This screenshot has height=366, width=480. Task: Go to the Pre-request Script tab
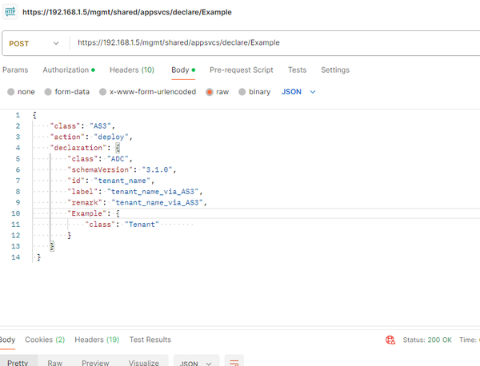[x=241, y=70]
